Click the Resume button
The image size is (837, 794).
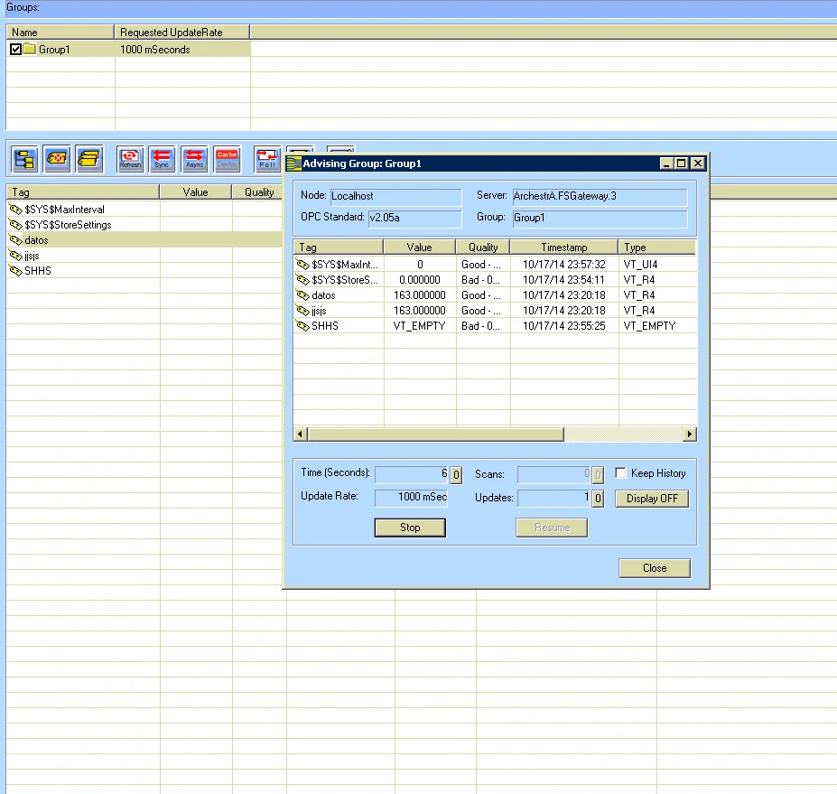[552, 528]
